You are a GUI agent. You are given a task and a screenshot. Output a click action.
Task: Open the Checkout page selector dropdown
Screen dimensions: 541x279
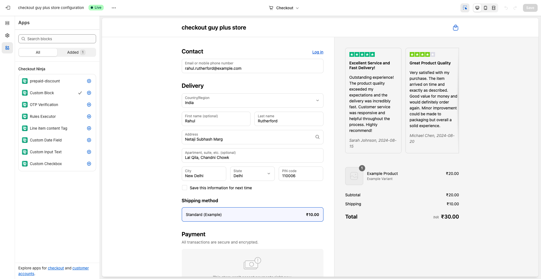[x=284, y=8]
